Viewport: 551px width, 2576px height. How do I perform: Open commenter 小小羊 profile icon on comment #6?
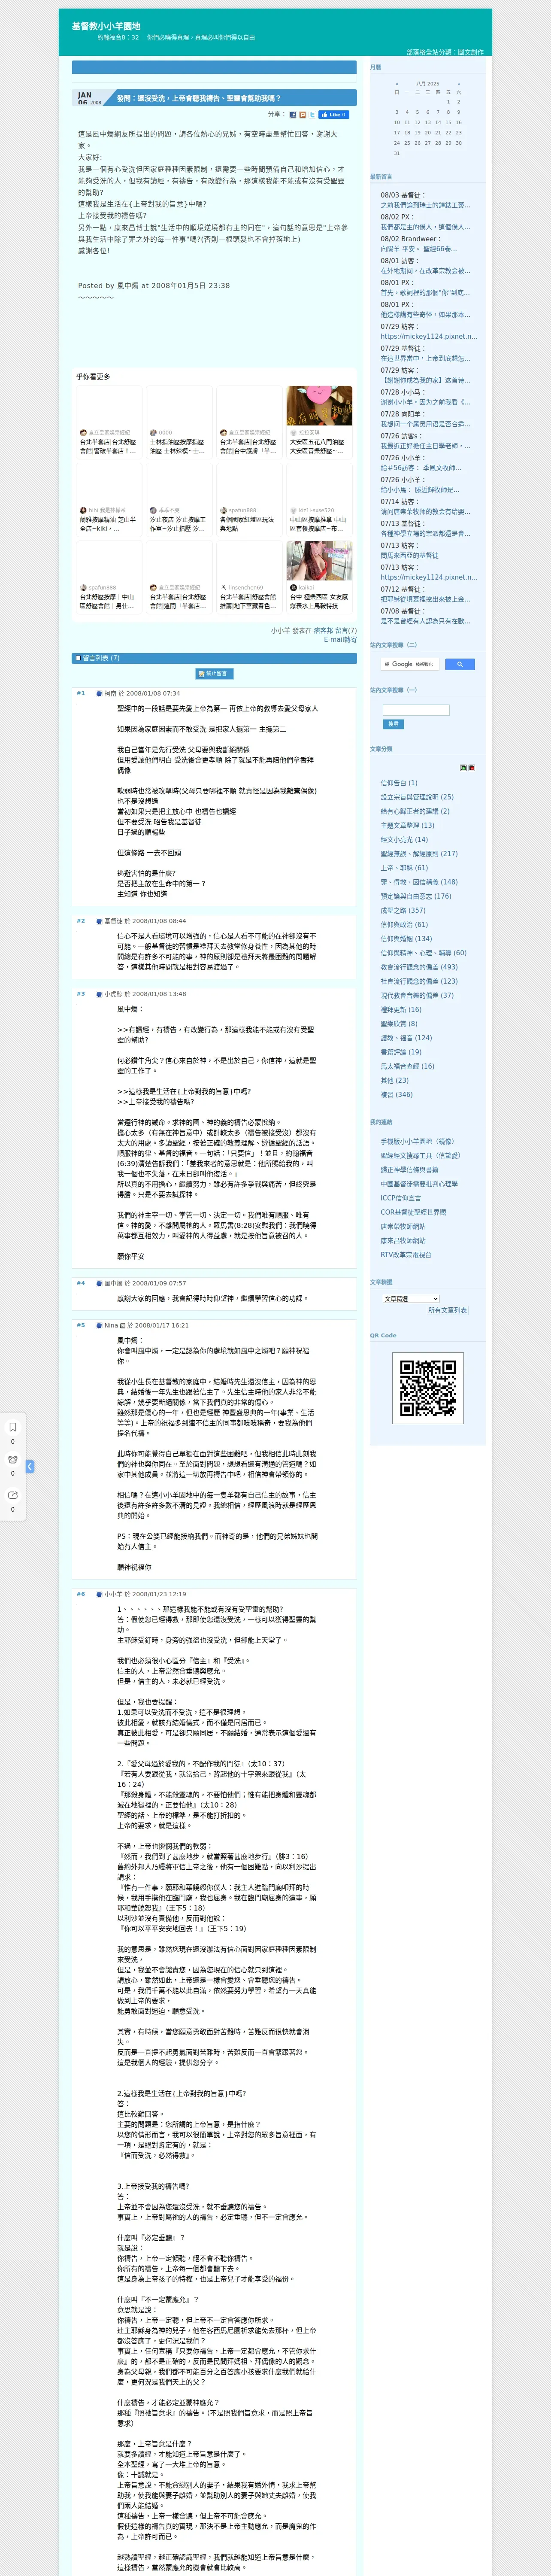[100, 1595]
